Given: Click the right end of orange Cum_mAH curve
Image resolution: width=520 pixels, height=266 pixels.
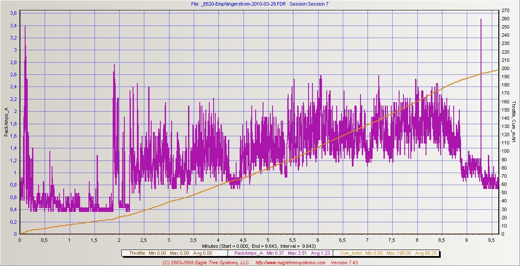Looking at the screenshot, I should coord(497,70).
